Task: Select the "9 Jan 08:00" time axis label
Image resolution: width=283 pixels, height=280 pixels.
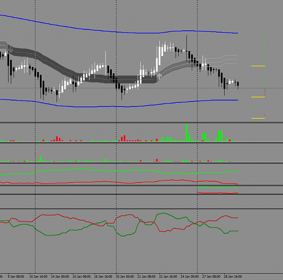Action: [x=16, y=276]
